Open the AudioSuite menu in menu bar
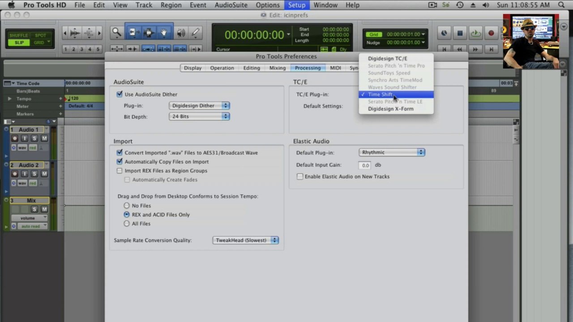 (x=231, y=5)
